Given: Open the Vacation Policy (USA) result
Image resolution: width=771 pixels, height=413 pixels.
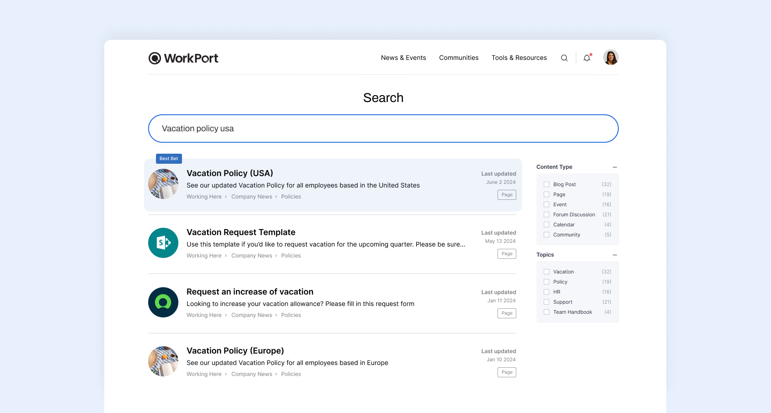Looking at the screenshot, I should (x=229, y=173).
